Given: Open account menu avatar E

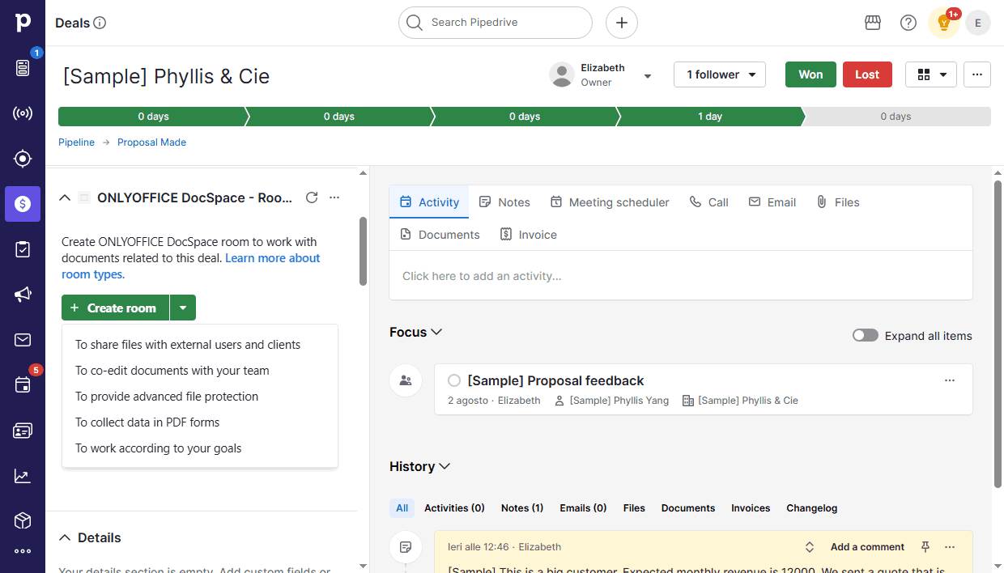Looking at the screenshot, I should coord(978,23).
